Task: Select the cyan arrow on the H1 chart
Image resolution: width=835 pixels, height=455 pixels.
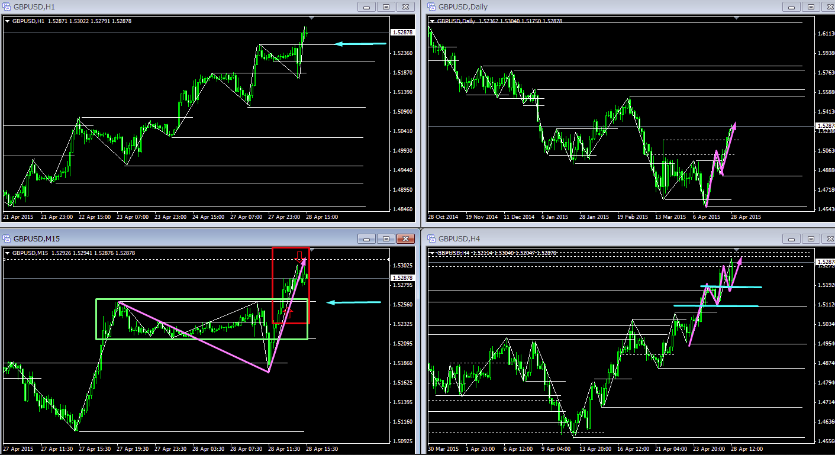Action: pyautogui.click(x=360, y=44)
